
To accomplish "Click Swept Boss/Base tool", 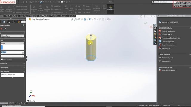I will [x=20, y=6].
